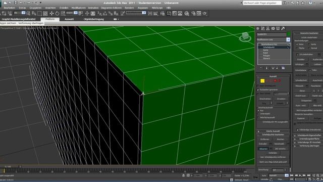Click the Select by Name list icon
This screenshot has width=323, height=182.
point(34,14)
